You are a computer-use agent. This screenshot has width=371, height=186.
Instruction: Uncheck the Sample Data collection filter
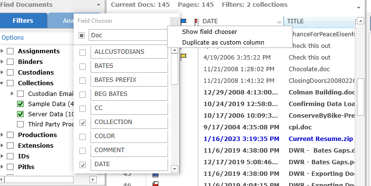point(20,104)
